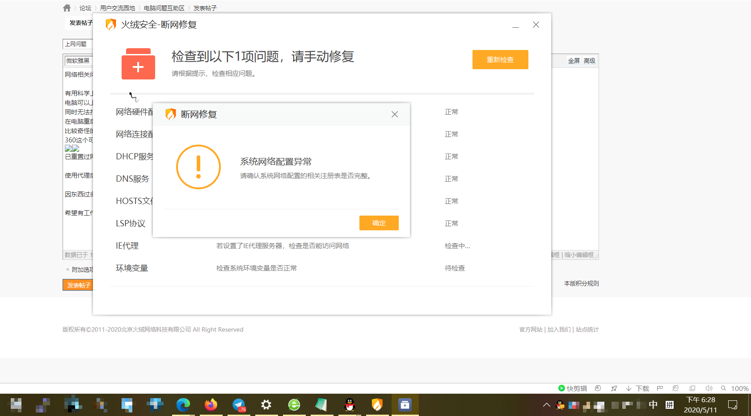Switch IME via the 中 indicator
This screenshot has width=751, height=416.
(x=653, y=405)
